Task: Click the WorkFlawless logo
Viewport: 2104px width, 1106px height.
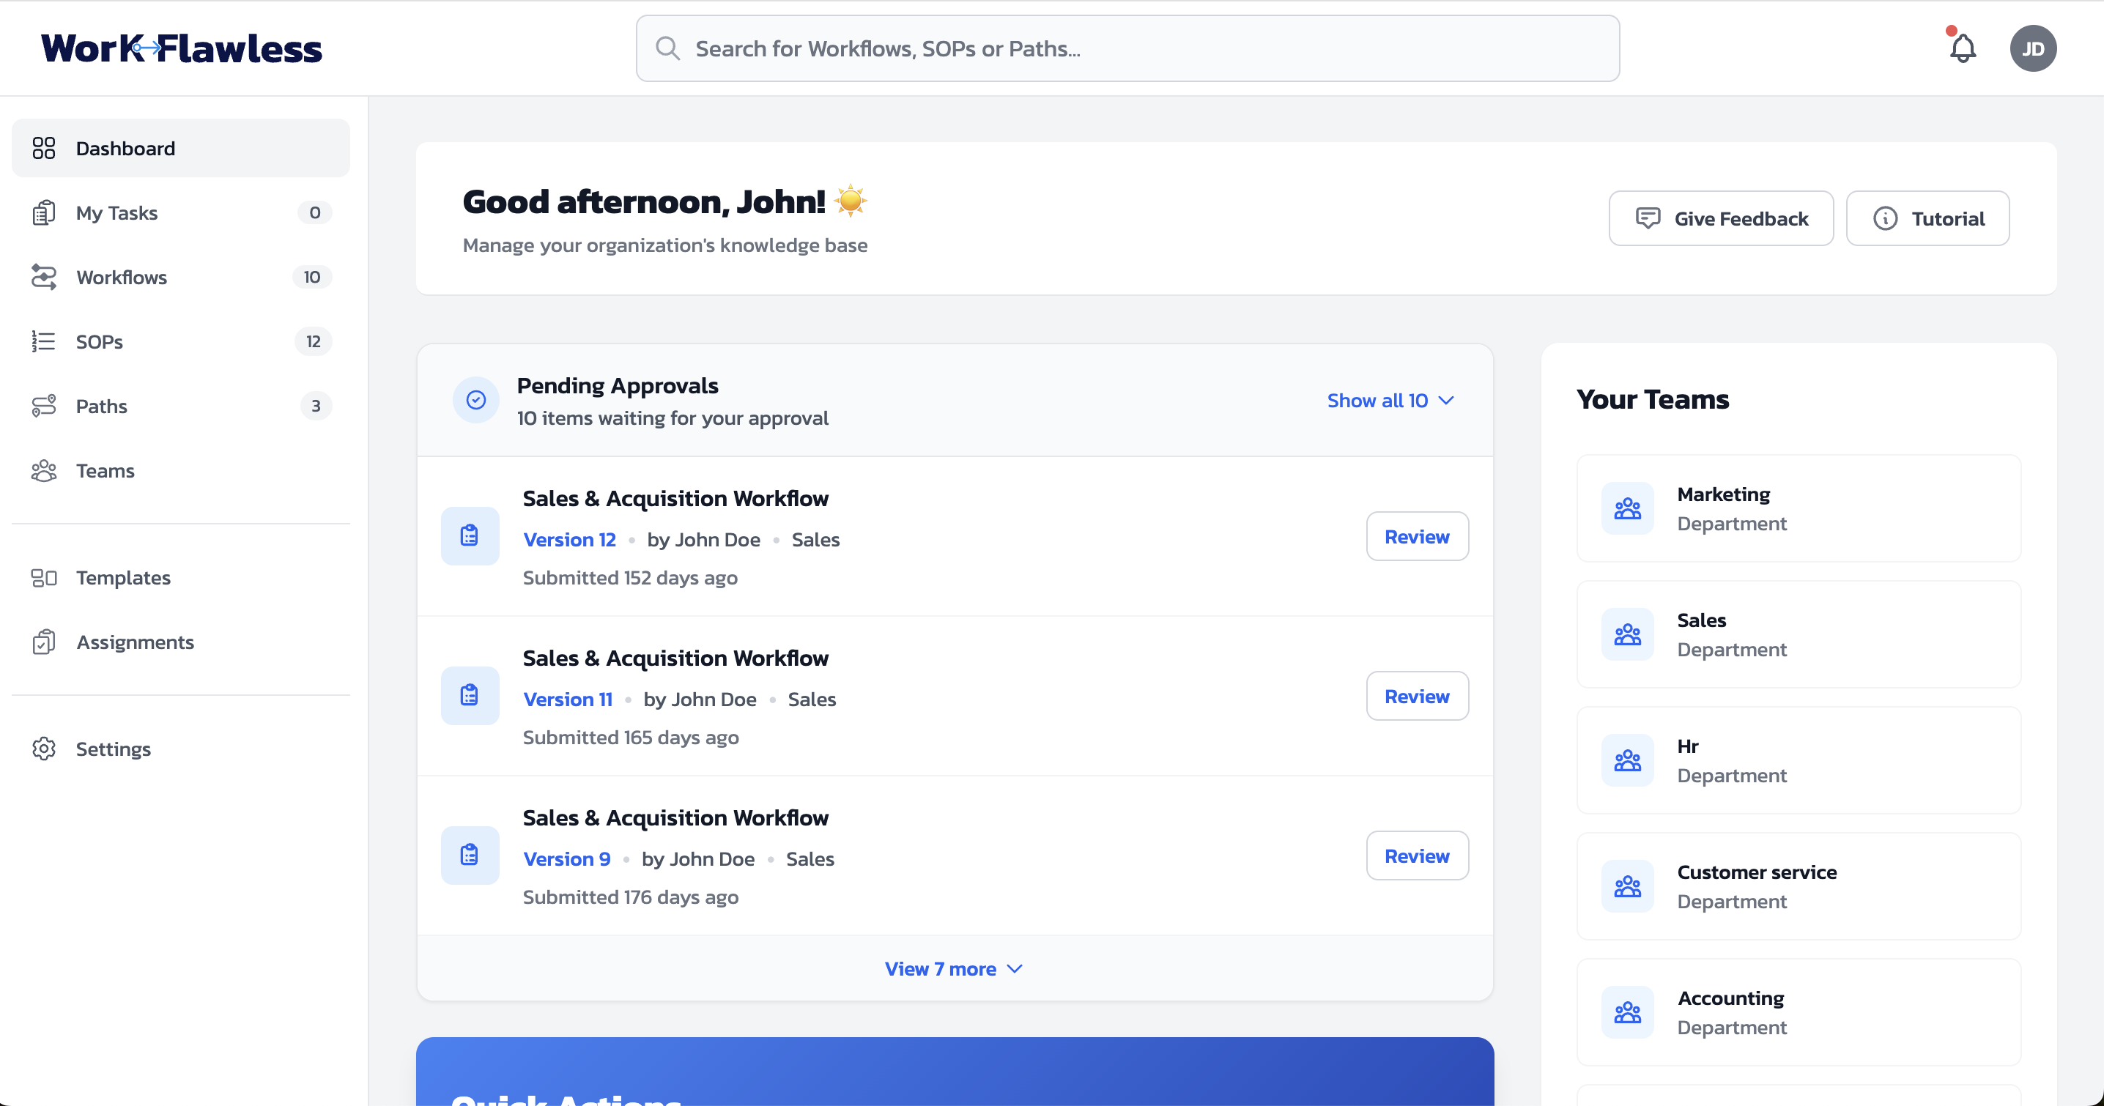Action: (x=182, y=48)
